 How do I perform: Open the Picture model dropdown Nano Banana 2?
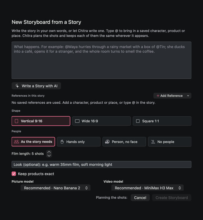click(55, 188)
